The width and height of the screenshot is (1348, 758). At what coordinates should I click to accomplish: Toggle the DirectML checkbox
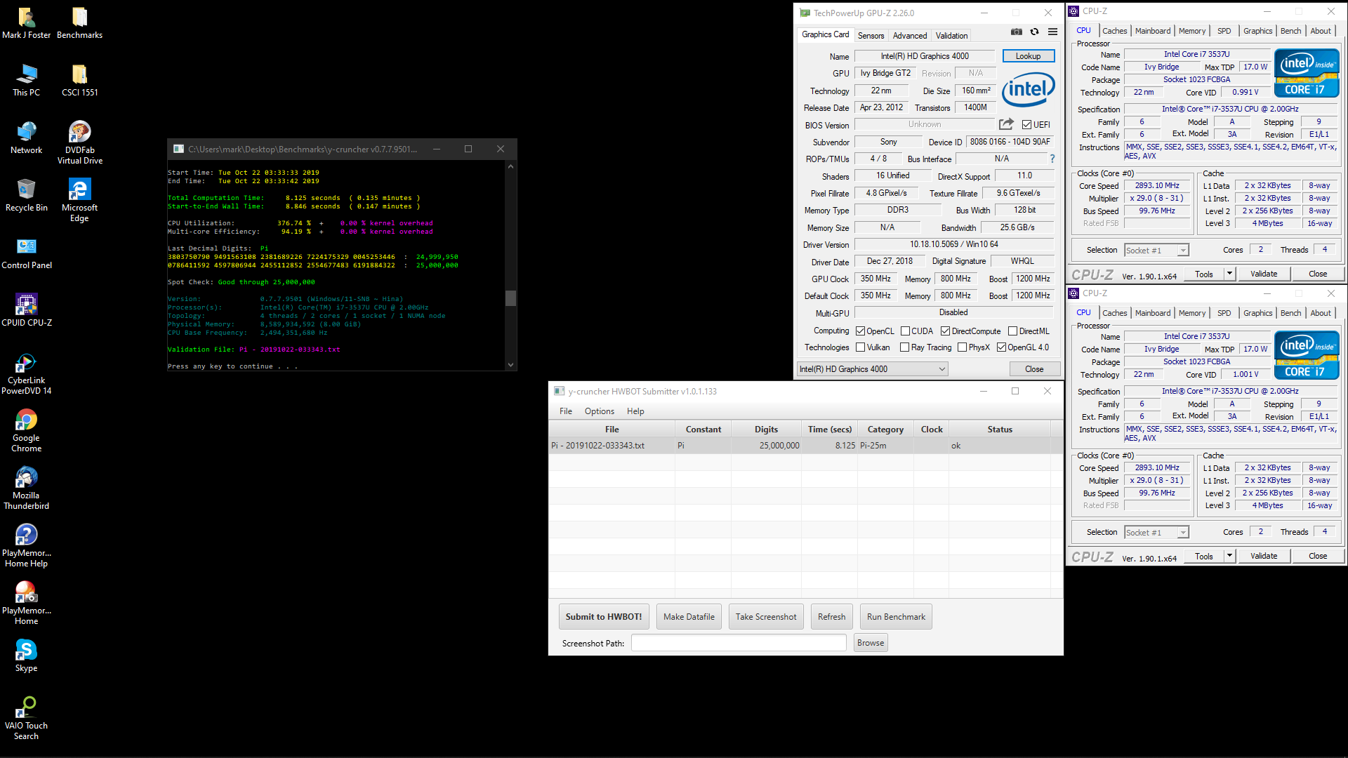click(x=1012, y=331)
